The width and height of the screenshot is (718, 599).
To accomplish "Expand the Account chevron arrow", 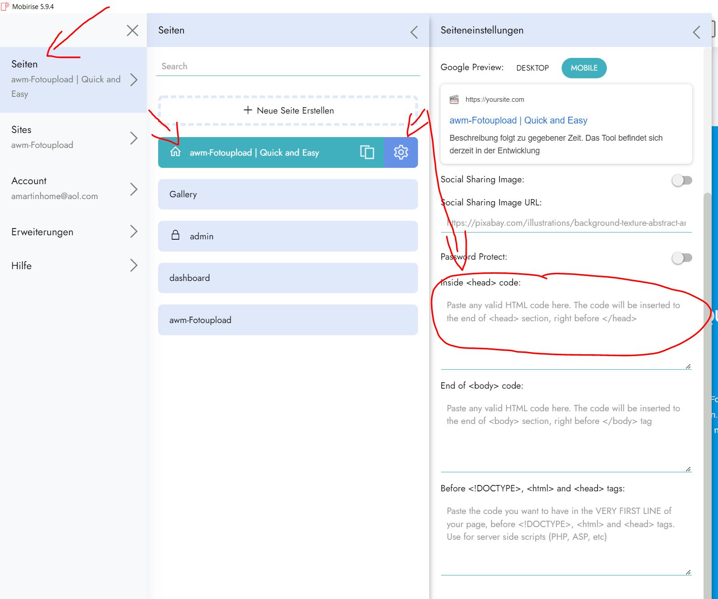I will (x=134, y=189).
